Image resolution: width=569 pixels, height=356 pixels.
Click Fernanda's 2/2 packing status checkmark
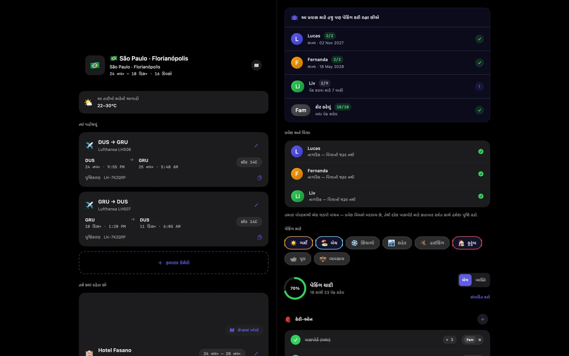pyautogui.click(x=479, y=62)
